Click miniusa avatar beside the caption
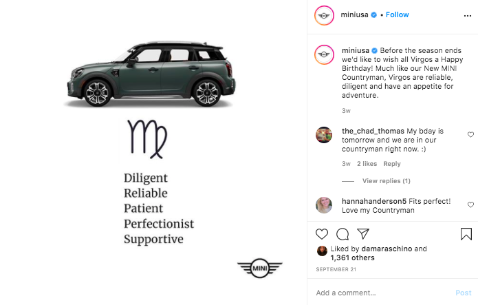This screenshot has width=478, height=305. pos(324,54)
